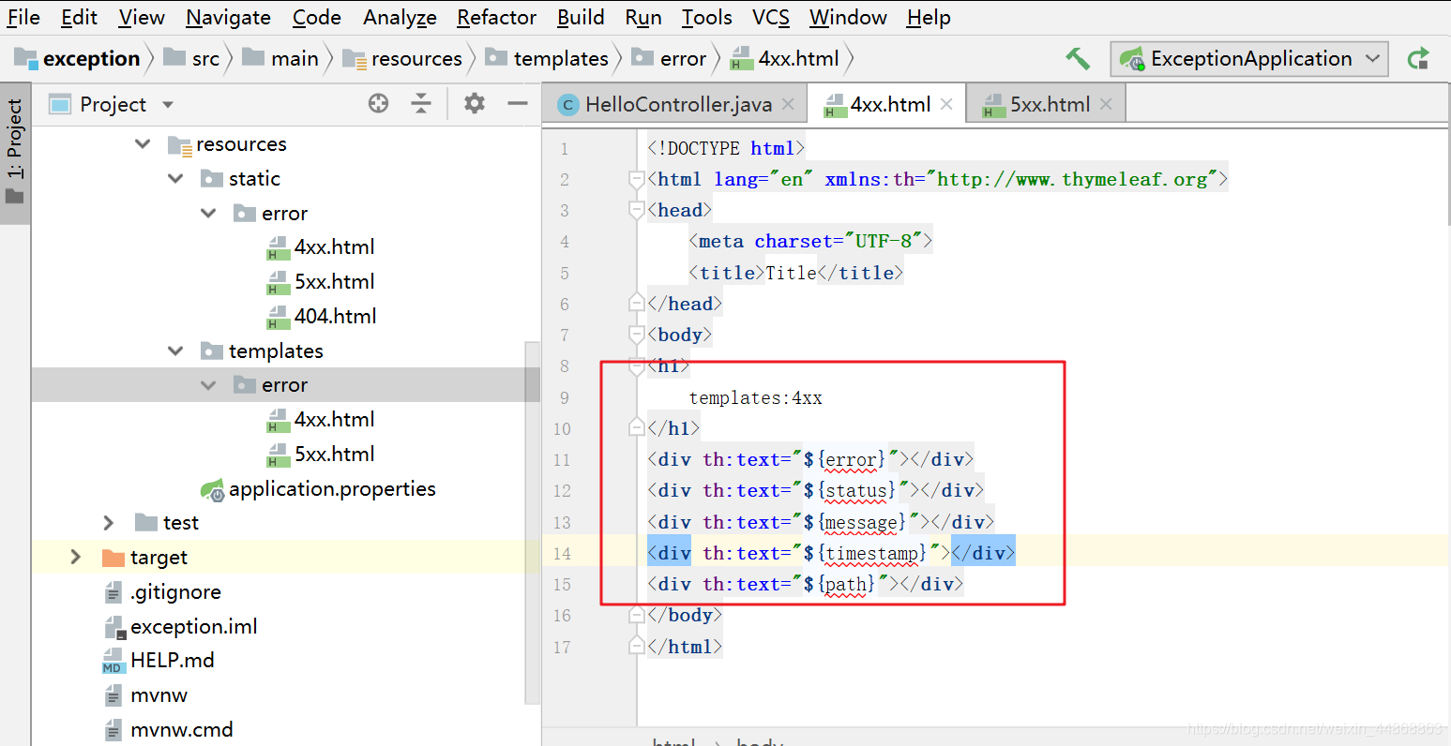Viewport: 1451px width, 746px height.
Task: Open the VCS menu
Action: click(770, 17)
